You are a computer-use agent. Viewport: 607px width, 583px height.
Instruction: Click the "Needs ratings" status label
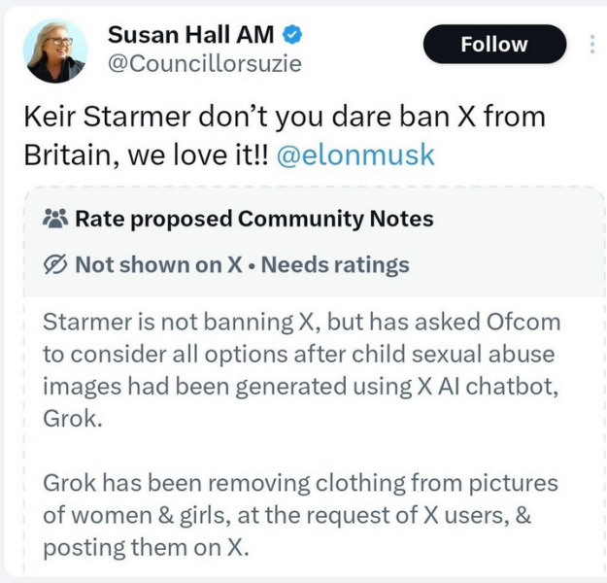click(335, 264)
